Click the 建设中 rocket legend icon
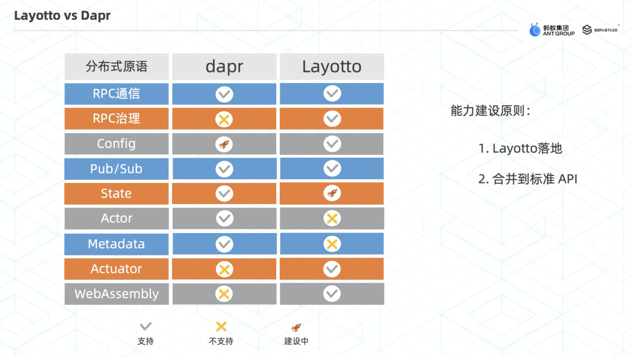This screenshot has height=357, width=632. pyautogui.click(x=296, y=327)
